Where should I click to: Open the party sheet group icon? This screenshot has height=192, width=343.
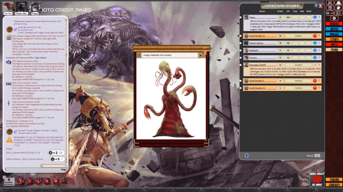pos(338,3)
